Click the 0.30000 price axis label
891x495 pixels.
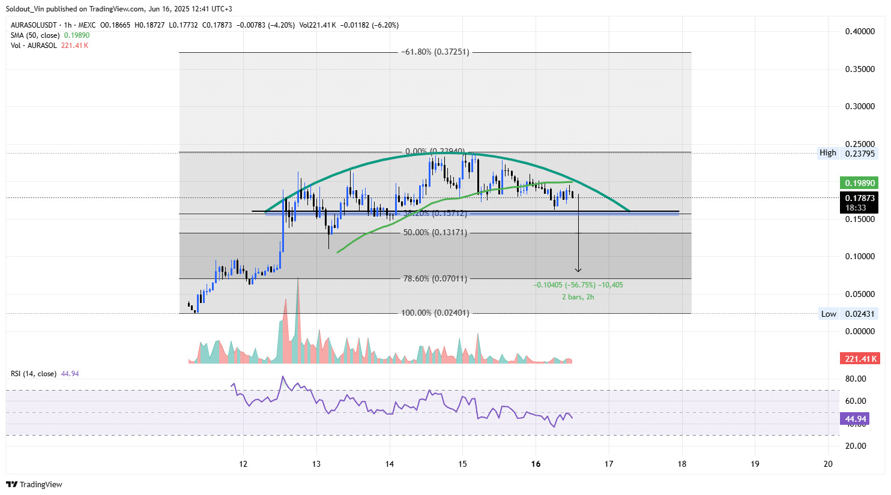[860, 107]
